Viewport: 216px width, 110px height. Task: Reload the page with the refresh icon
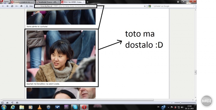[12, 6]
